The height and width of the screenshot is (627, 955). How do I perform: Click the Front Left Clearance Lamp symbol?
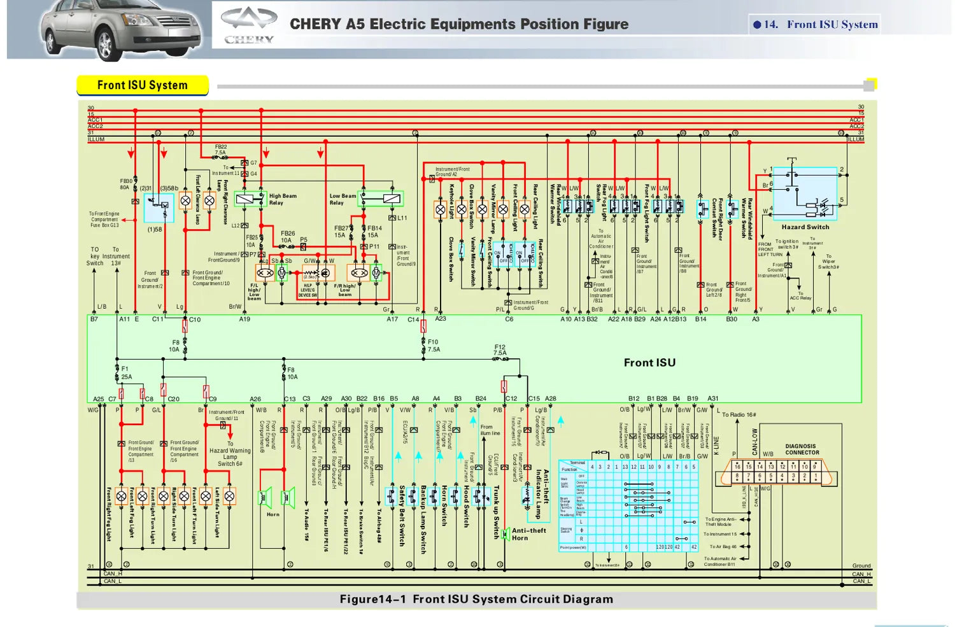185,201
